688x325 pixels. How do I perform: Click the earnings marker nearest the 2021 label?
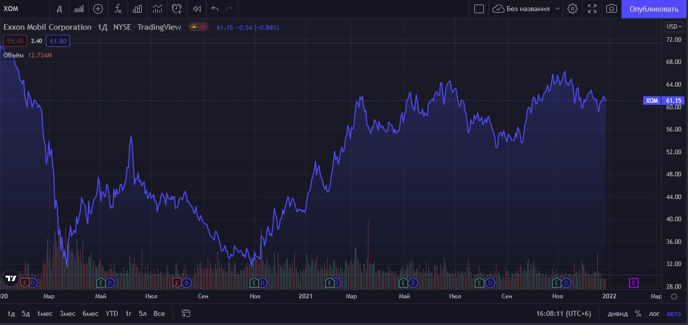[330, 283]
